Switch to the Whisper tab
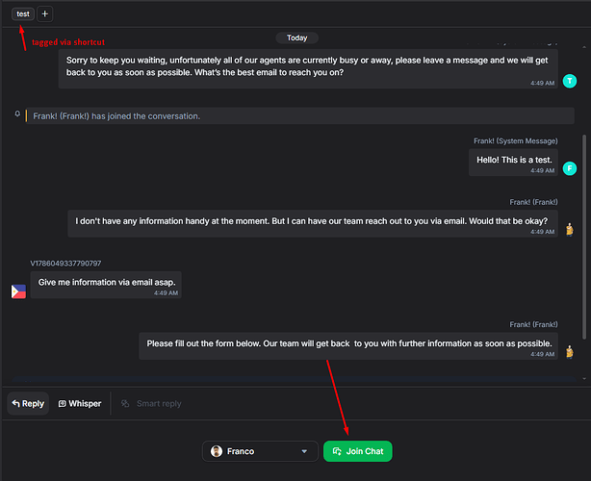Image resolution: width=591 pixels, height=481 pixels. 80,403
